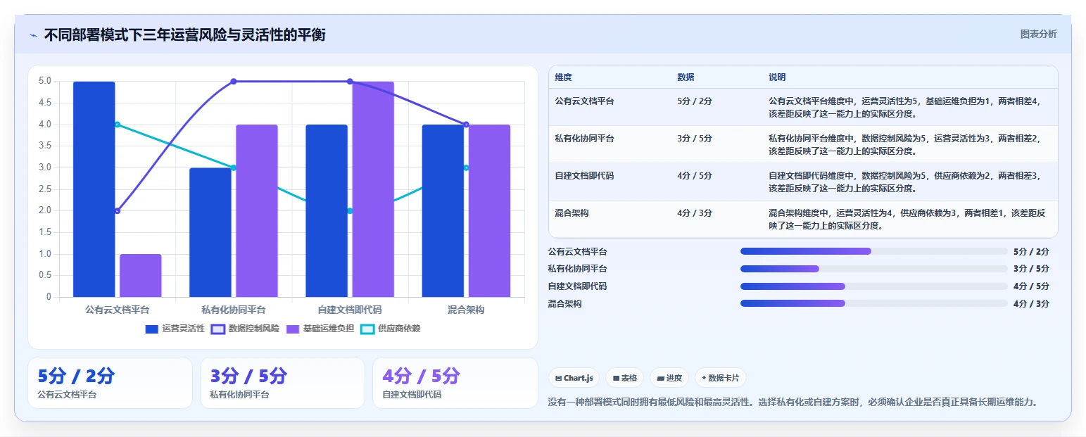1086x437 pixels.
Task: Click the blue bar for 自建文档即代码
Action: [327, 210]
